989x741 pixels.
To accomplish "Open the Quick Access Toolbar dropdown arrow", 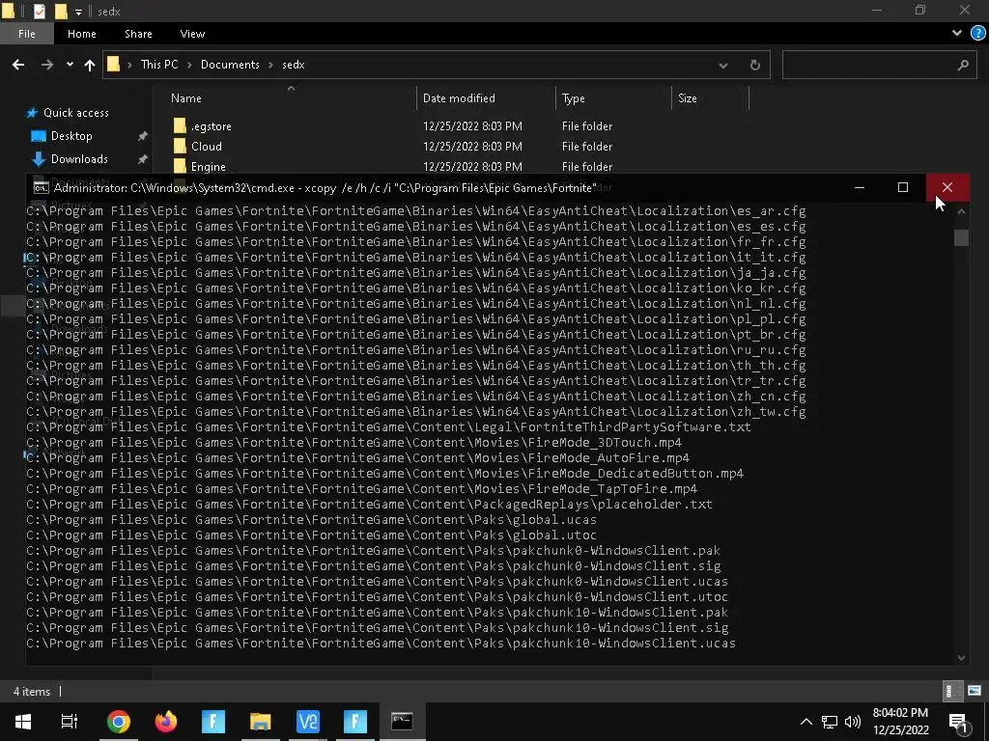I will [x=78, y=12].
